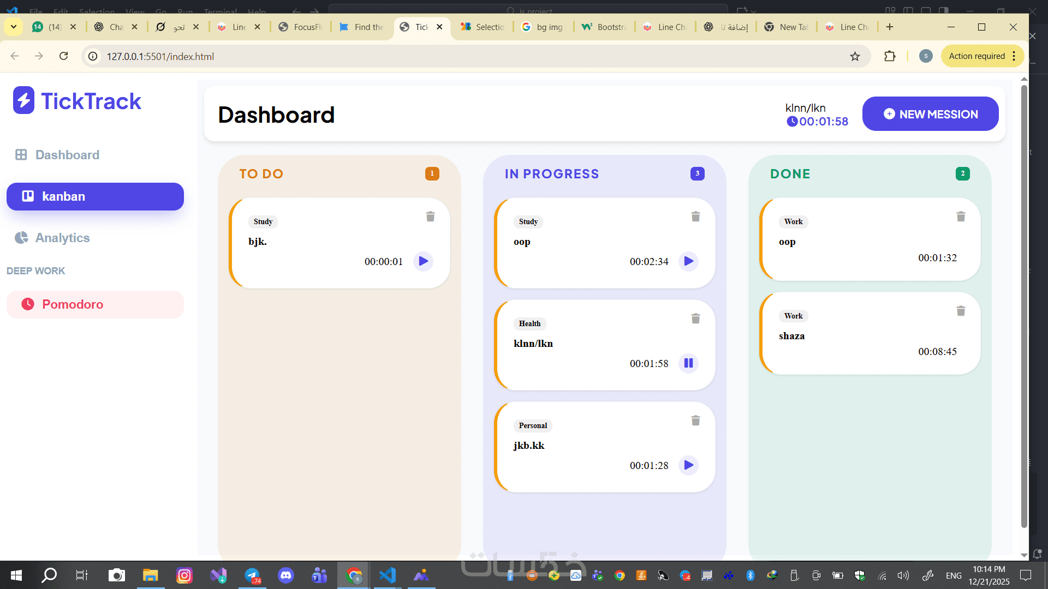Play timer for In Progress oop task
Screen dimensions: 1048x589
click(688, 261)
